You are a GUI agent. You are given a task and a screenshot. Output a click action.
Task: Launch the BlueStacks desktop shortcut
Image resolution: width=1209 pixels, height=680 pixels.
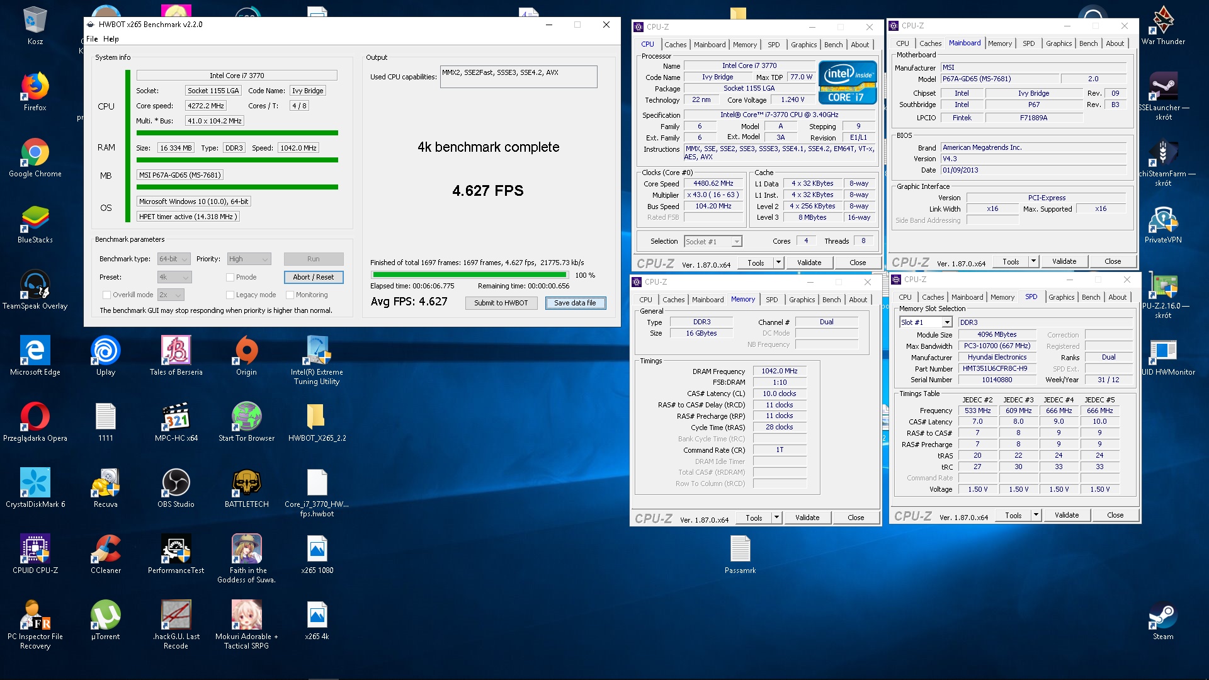(35, 224)
